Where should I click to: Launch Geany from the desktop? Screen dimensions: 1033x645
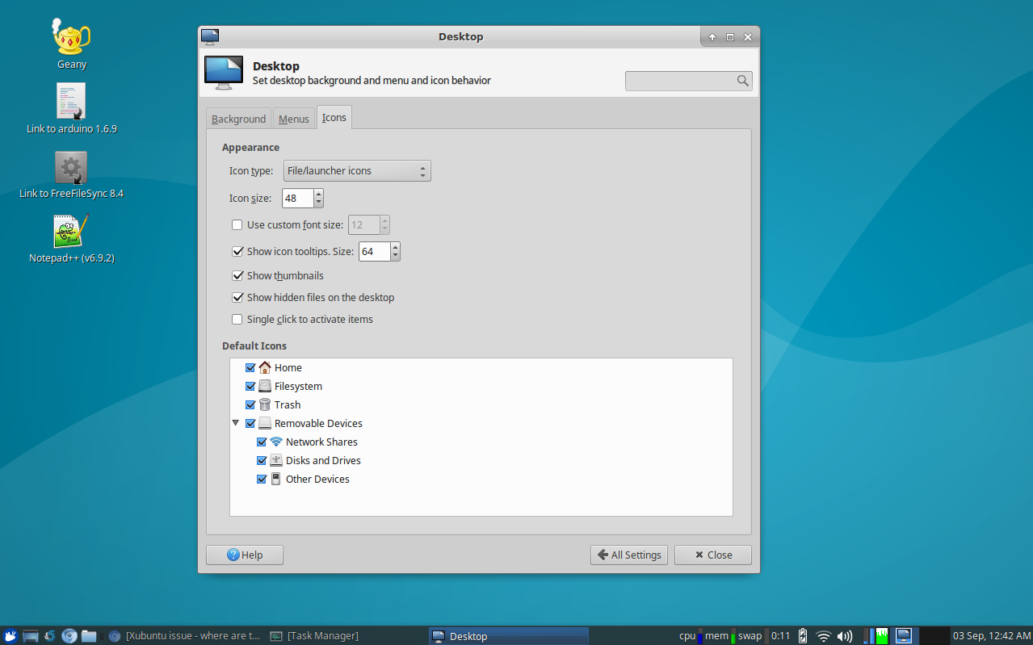pos(70,40)
